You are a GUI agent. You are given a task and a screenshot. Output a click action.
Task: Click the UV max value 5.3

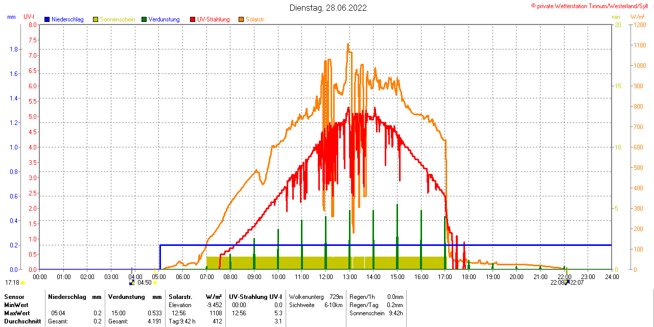(278, 313)
